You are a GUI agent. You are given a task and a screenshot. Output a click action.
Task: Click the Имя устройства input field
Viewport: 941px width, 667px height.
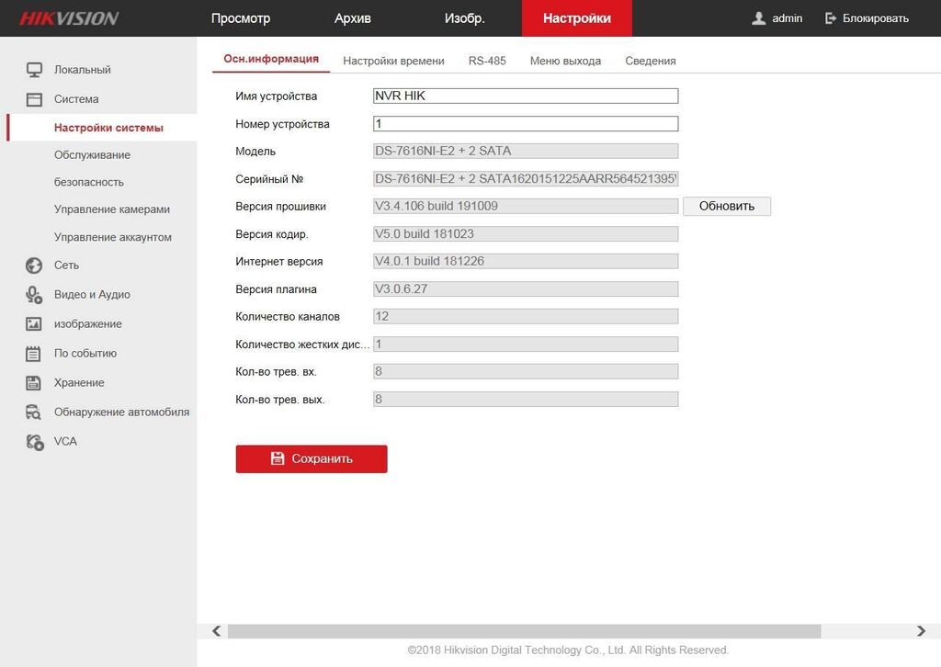coord(525,96)
